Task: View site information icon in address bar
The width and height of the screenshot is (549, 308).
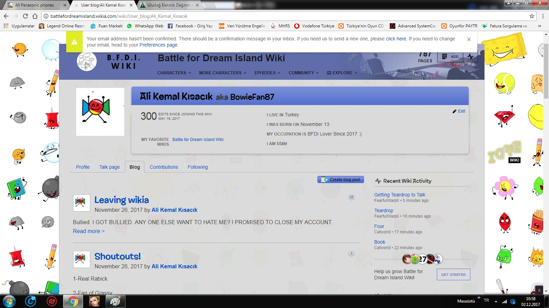Action: (46, 16)
